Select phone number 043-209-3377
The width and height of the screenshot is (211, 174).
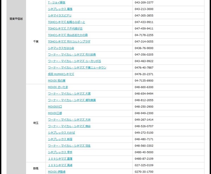(x=144, y=2)
